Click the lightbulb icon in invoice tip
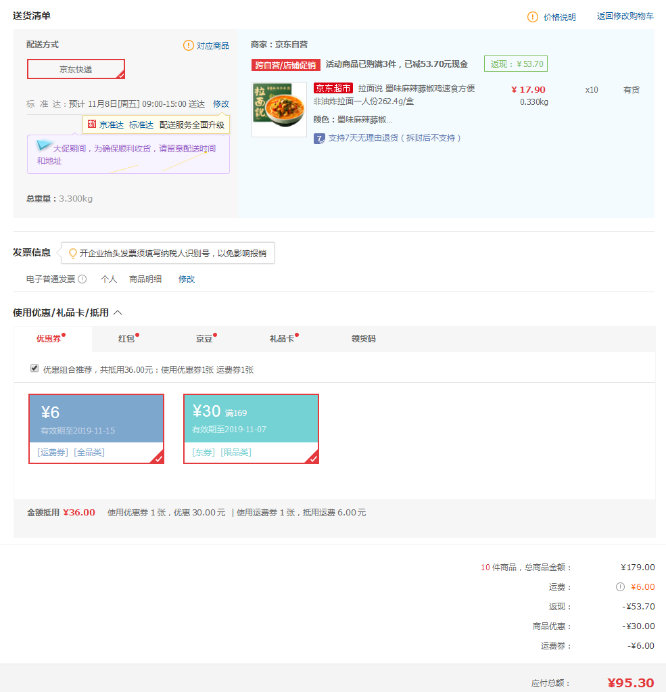666x692 pixels. (x=73, y=253)
